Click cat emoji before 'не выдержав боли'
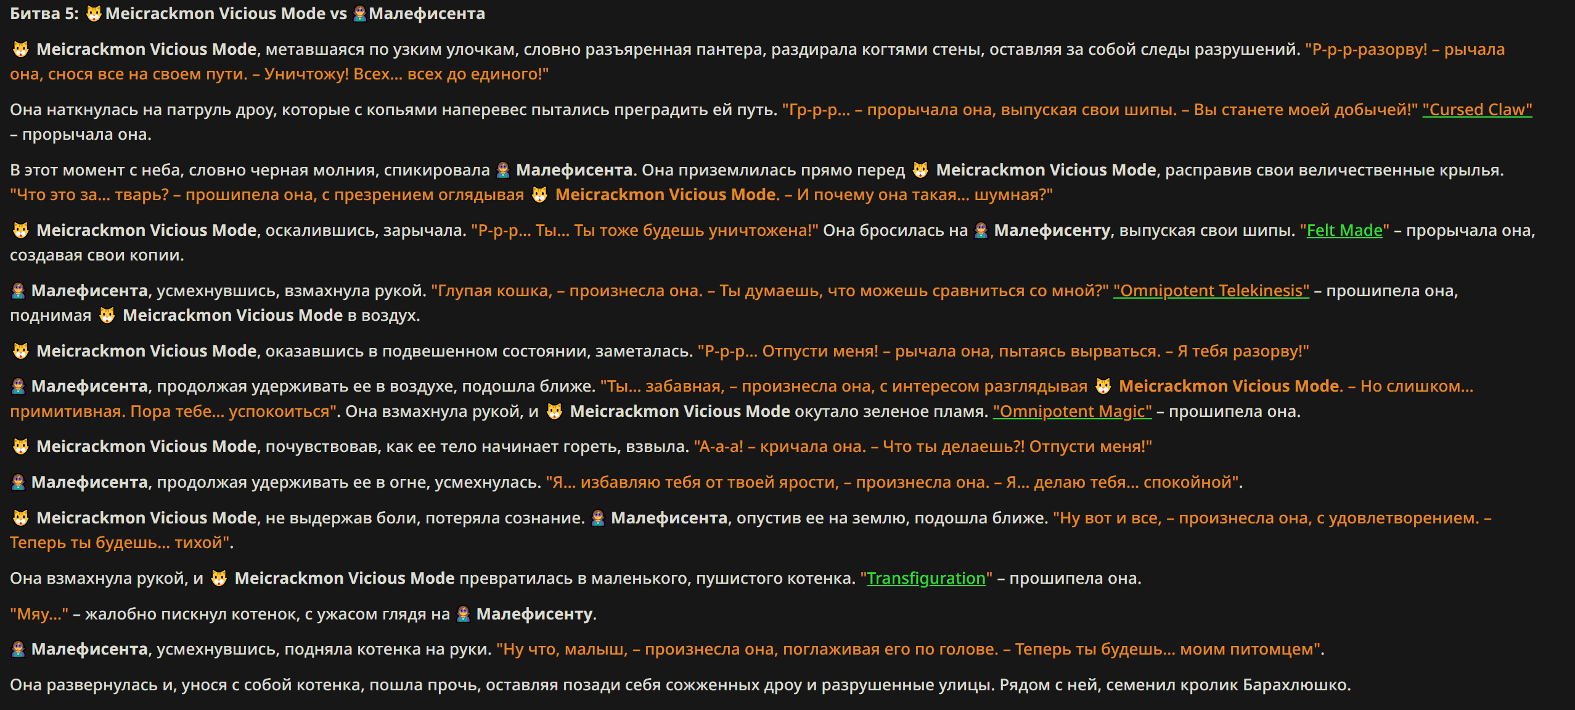Screen dimensions: 1575x710 [21, 518]
